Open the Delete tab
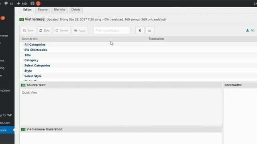Screen dimensions: 257x144 [76, 10]
